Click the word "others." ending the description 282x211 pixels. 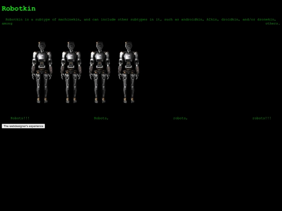pyautogui.click(x=273, y=23)
